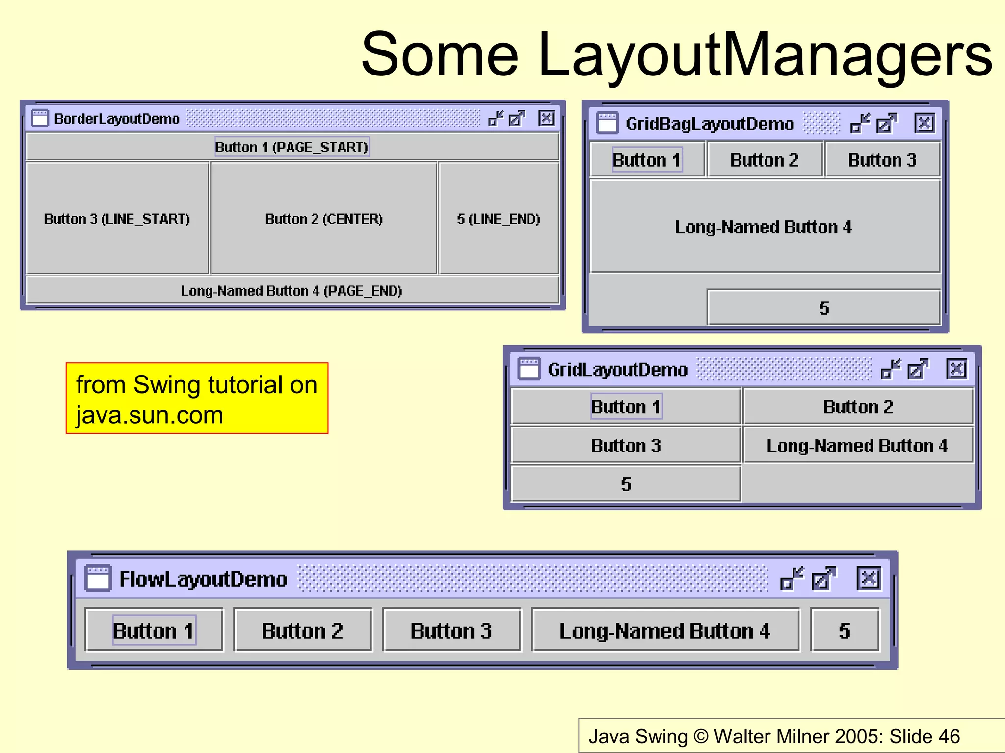This screenshot has height=753, width=1005.
Task: Click button 5 in GridLayoutDemo
Action: click(626, 483)
